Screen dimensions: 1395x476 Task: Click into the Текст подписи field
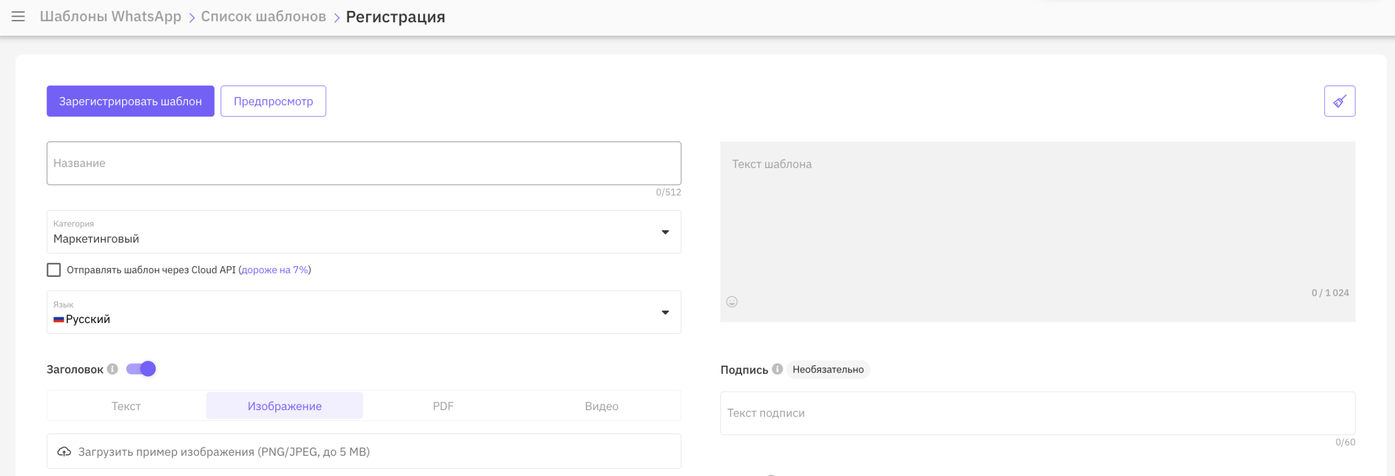pos(1037,413)
